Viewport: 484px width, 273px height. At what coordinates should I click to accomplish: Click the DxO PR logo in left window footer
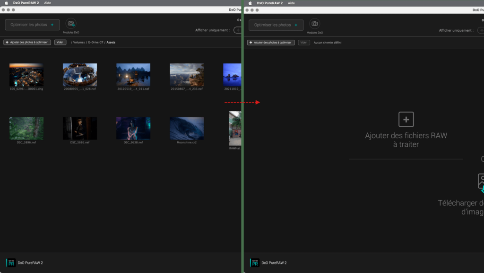pyautogui.click(x=11, y=263)
